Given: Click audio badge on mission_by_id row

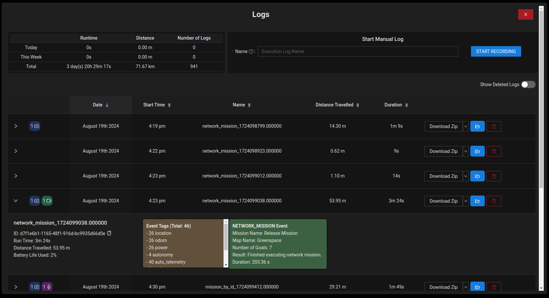Looking at the screenshot, I should coord(47,287).
